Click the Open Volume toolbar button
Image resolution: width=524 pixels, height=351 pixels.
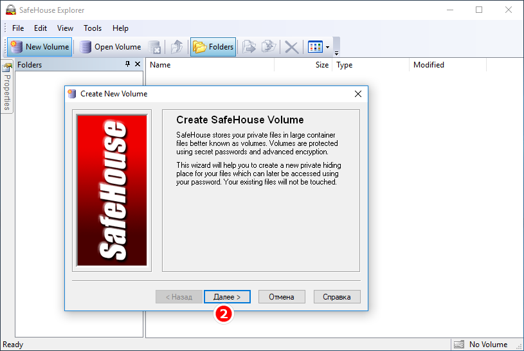(x=111, y=47)
